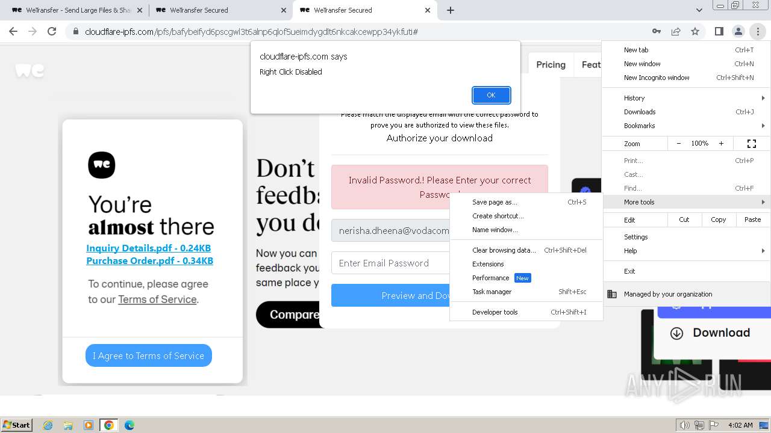Viewport: 771px width, 433px height.
Task: Open the file explorer taskbar icon
Action: (x=68, y=425)
